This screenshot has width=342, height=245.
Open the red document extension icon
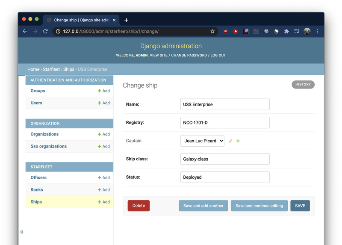click(246, 31)
